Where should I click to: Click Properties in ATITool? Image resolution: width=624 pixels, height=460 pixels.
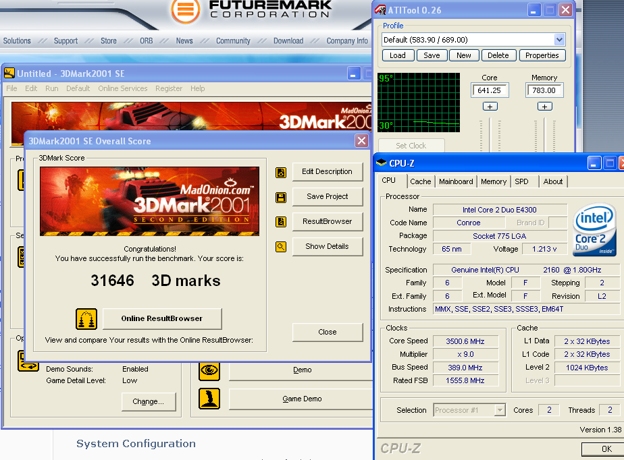[542, 55]
